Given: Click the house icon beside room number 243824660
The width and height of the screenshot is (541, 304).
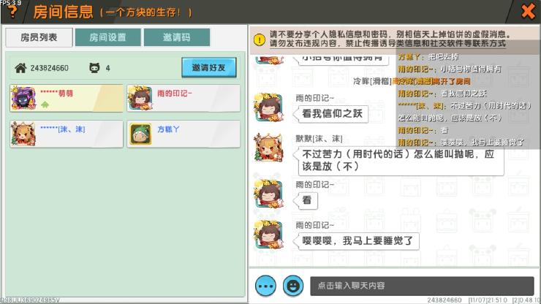Looking at the screenshot, I should tap(20, 68).
